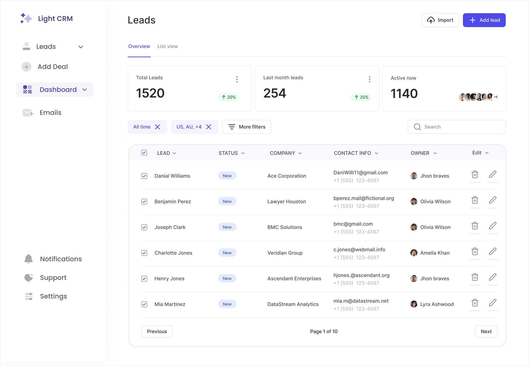Toggle the select-all checkbox in table header

[144, 153]
